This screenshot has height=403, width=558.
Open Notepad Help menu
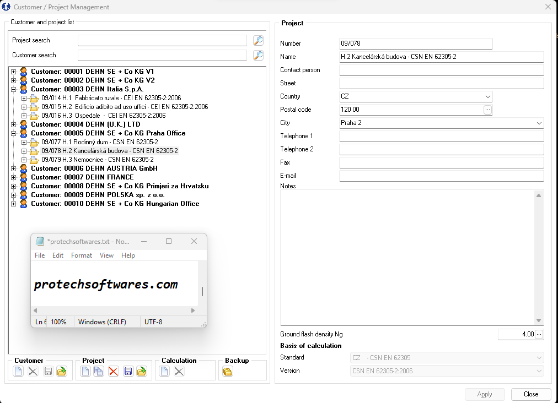[128, 255]
